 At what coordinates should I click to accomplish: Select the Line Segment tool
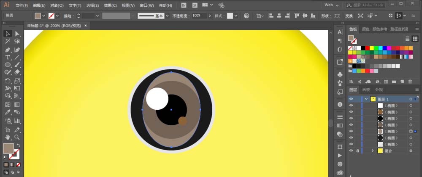point(17,57)
